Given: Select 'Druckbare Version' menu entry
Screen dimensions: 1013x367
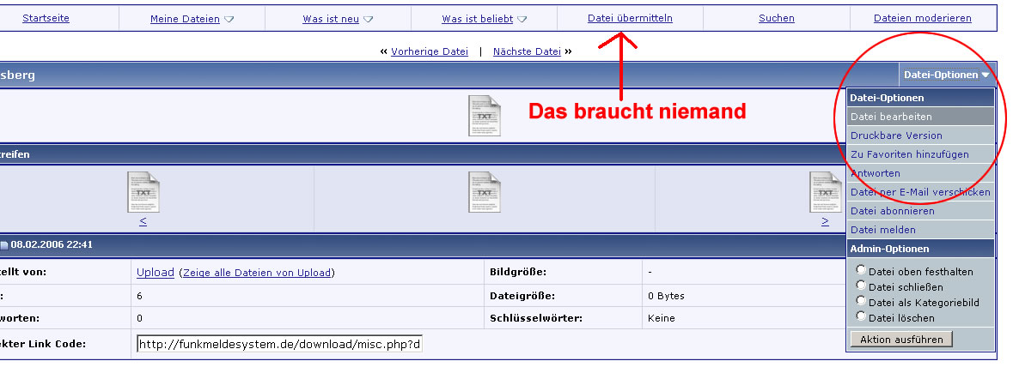Looking at the screenshot, I should [x=896, y=135].
